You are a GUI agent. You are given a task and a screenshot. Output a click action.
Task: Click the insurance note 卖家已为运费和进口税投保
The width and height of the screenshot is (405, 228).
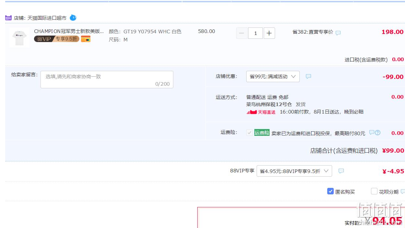301,133
